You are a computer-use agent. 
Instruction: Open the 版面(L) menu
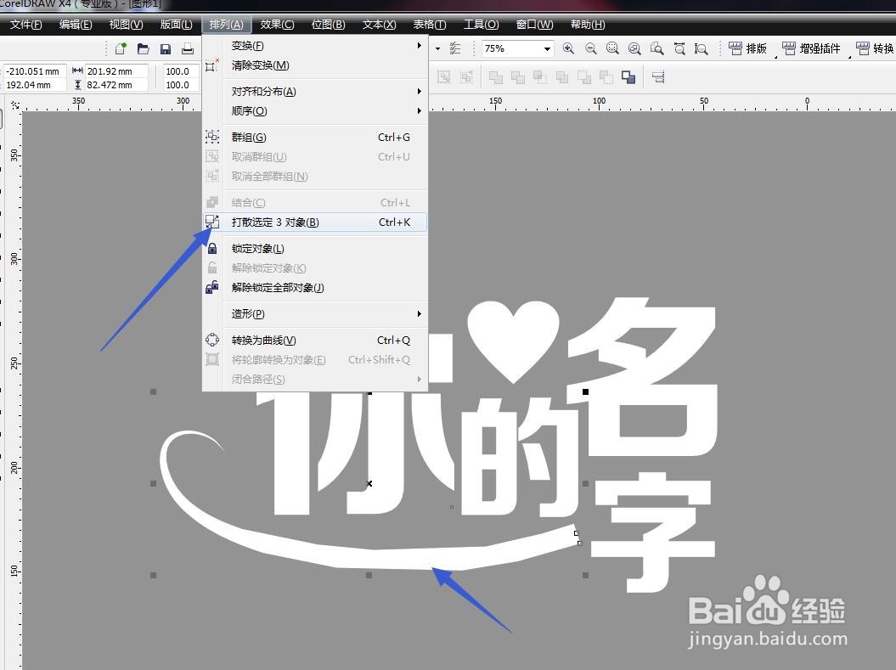pyautogui.click(x=176, y=25)
